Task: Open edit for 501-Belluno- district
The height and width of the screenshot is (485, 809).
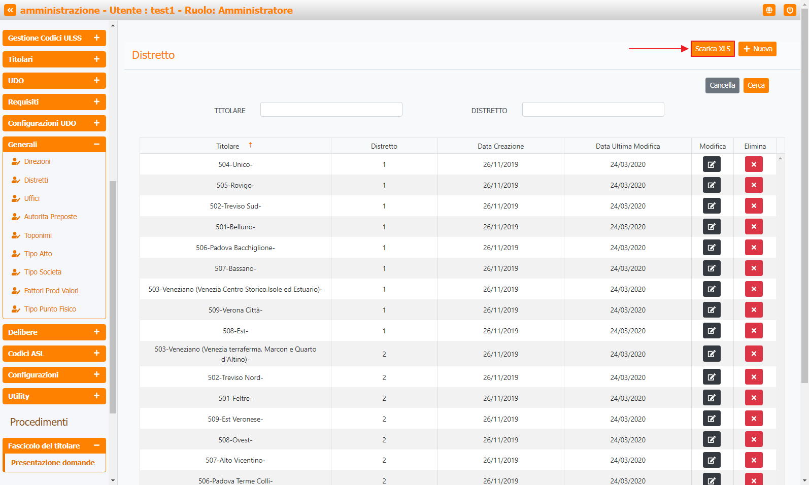Action: [x=711, y=227]
